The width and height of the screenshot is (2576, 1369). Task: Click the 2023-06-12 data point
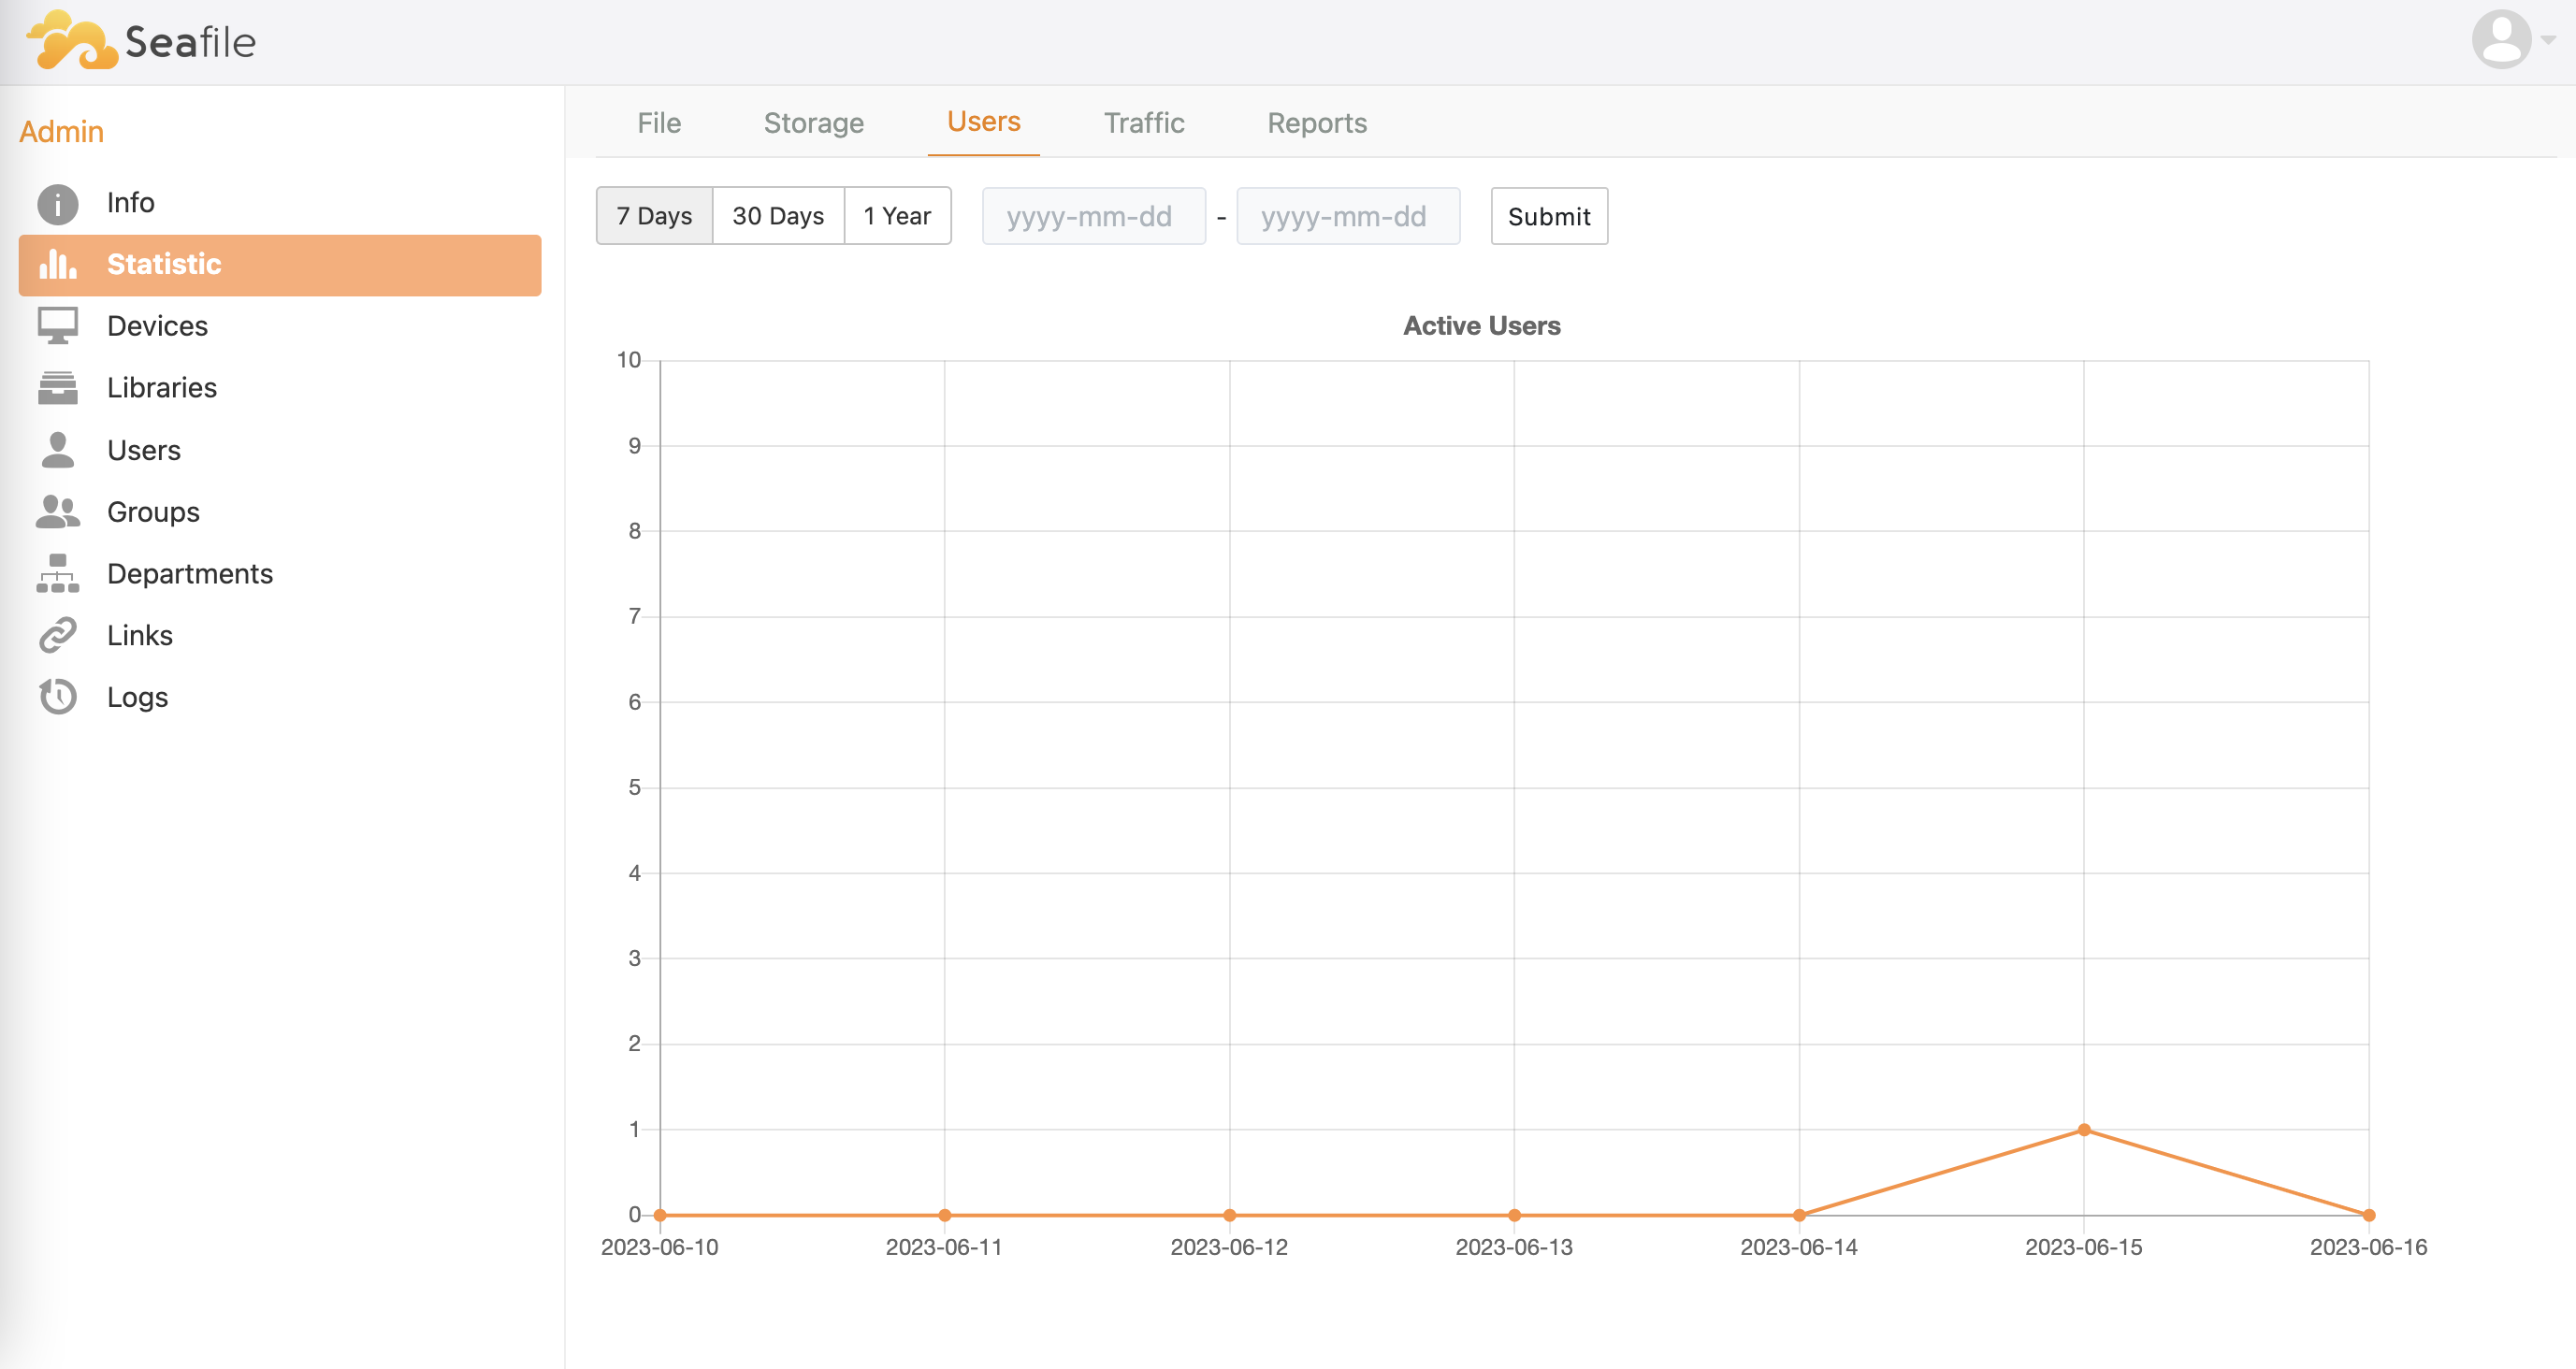point(1230,1215)
